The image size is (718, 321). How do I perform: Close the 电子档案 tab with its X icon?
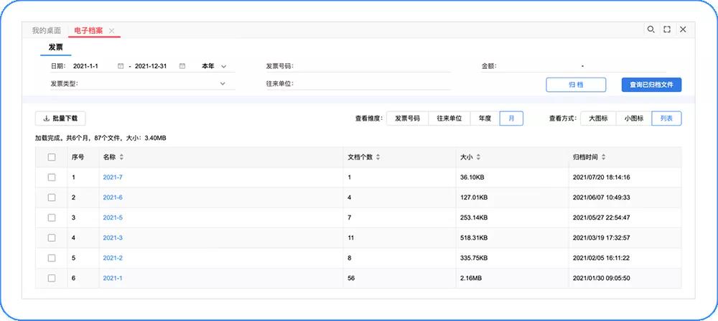tap(111, 31)
